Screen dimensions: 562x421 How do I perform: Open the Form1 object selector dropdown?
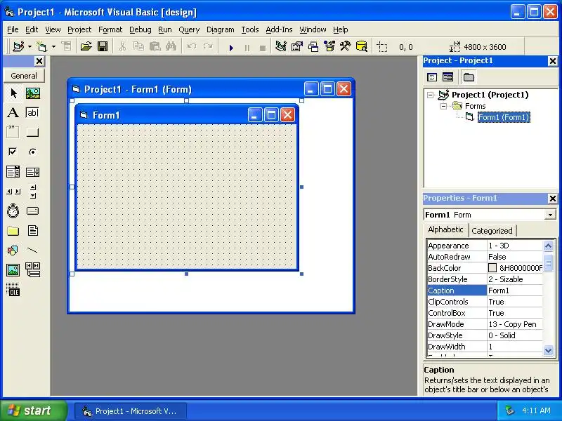550,215
